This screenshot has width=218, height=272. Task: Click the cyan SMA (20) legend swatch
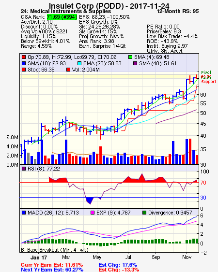tap(79, 63)
